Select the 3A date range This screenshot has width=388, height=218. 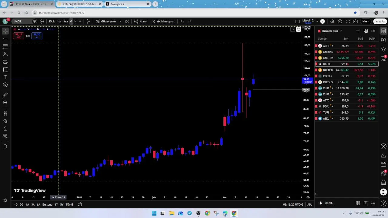33,204
